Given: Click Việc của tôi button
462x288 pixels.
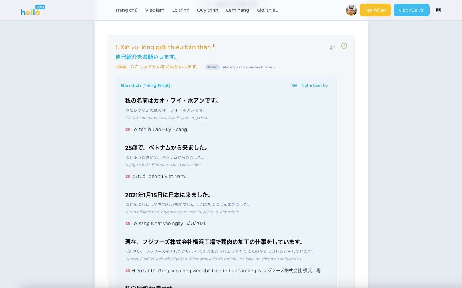Looking at the screenshot, I should click(x=411, y=10).
